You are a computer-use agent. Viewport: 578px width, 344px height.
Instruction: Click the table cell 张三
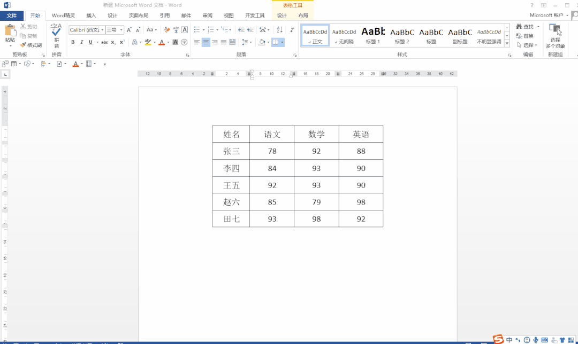231,151
